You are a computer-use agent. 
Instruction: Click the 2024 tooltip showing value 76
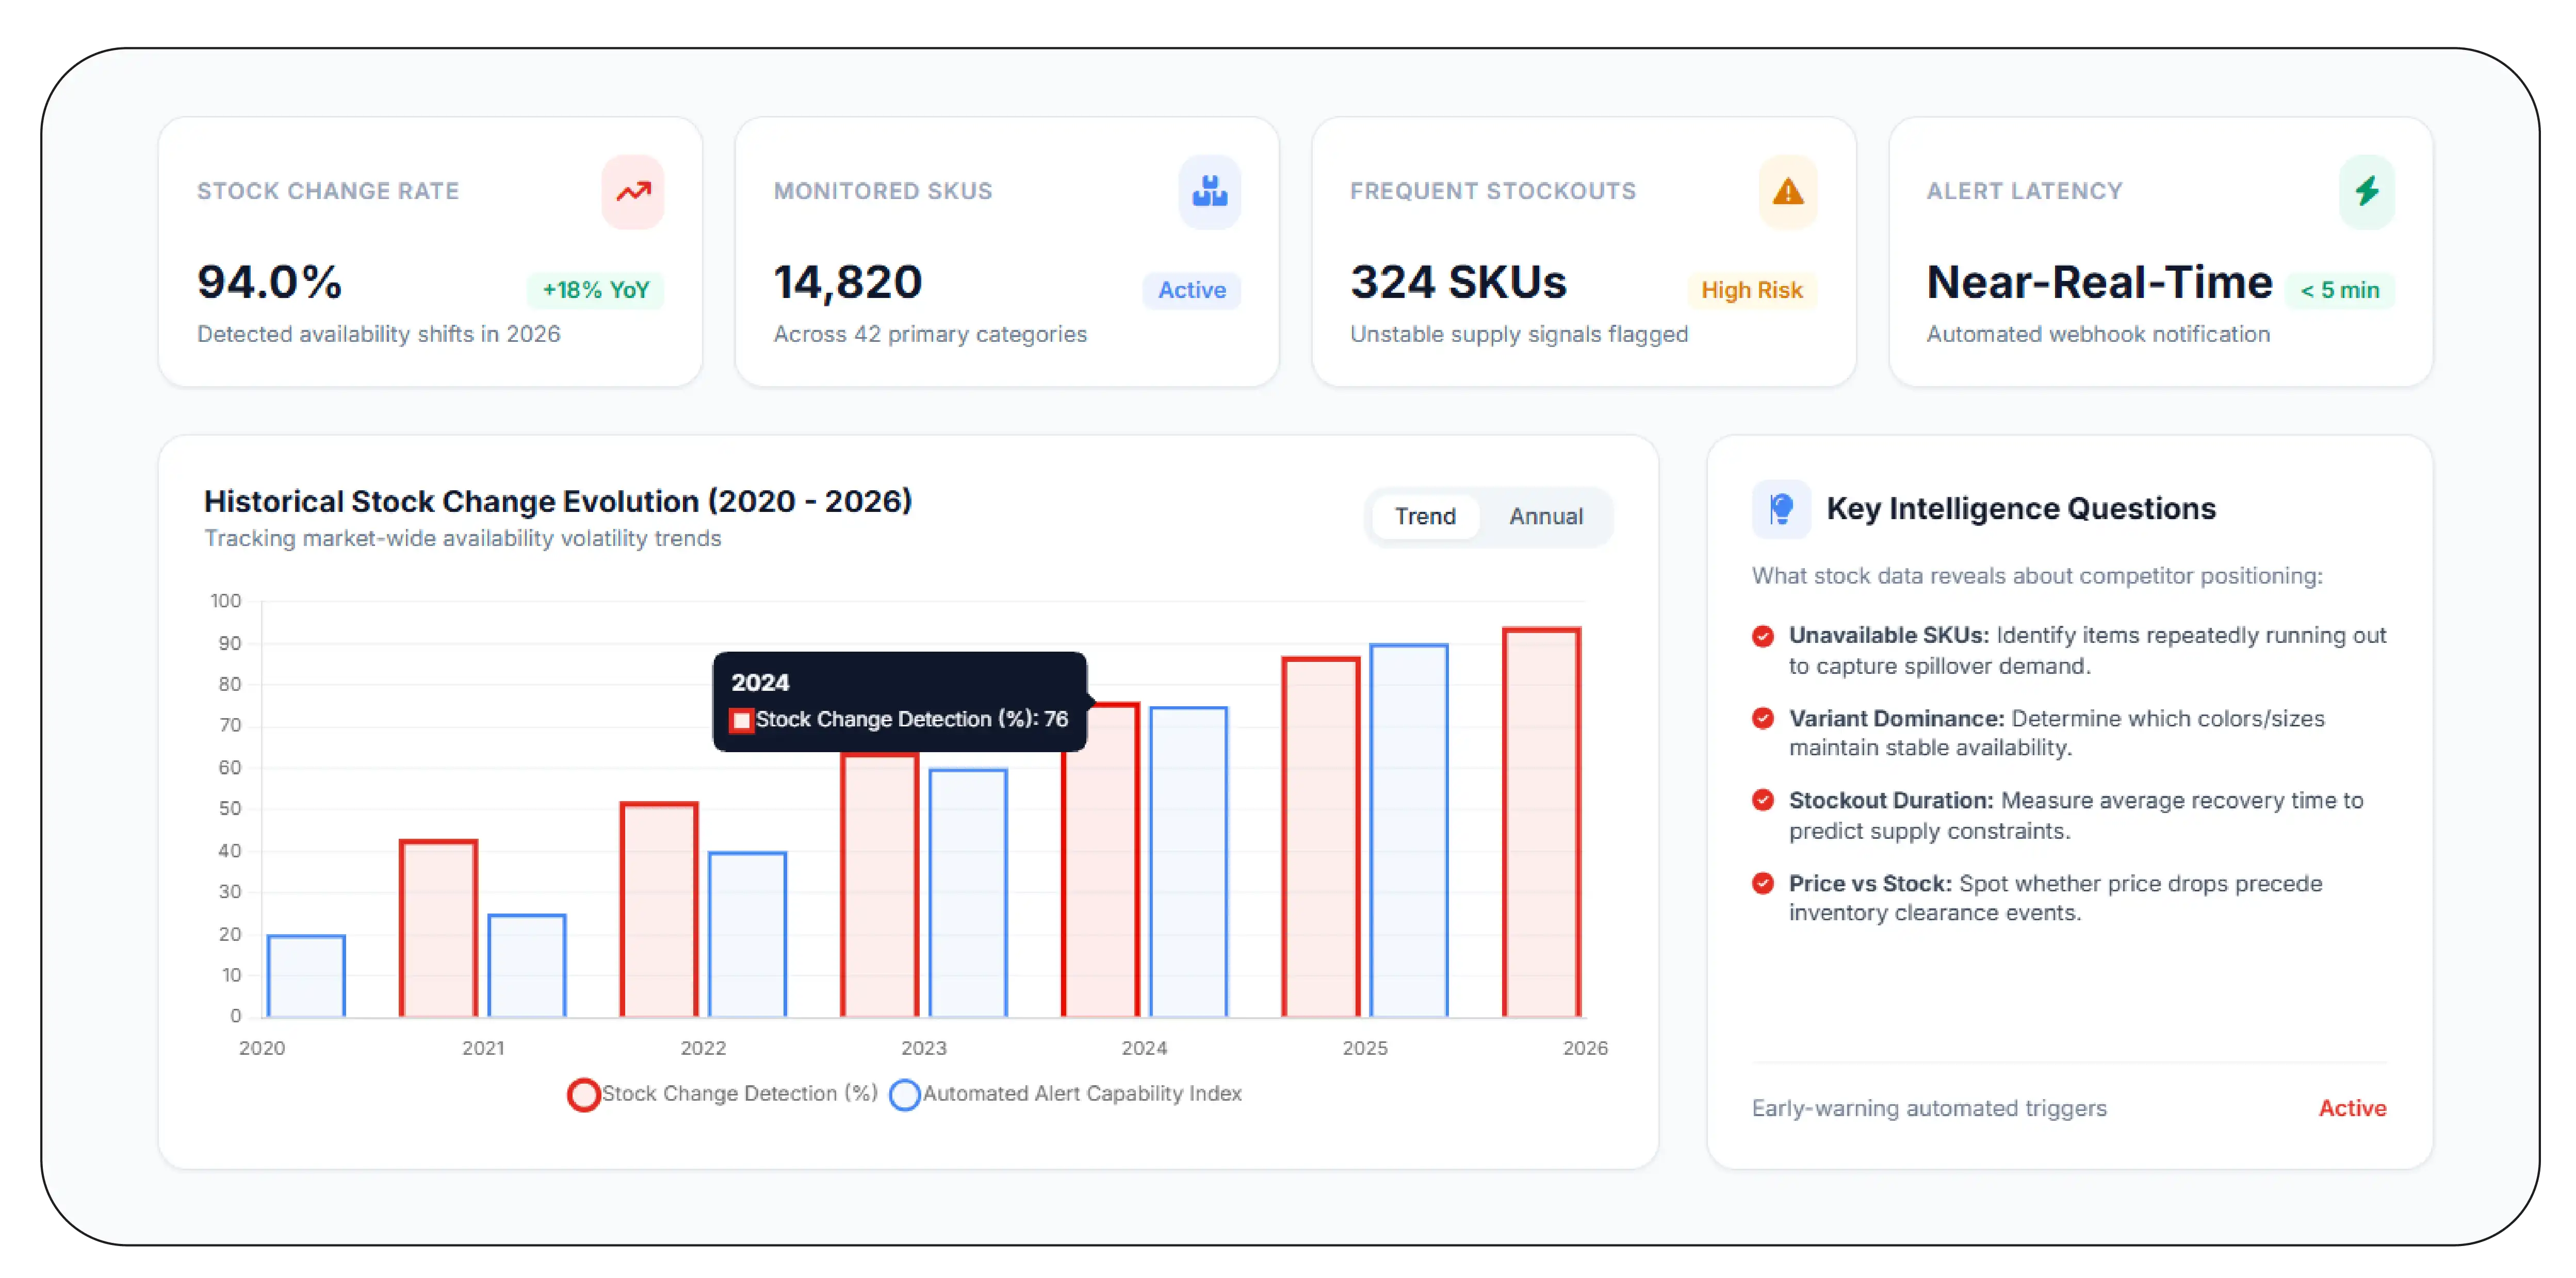pyautogui.click(x=899, y=702)
